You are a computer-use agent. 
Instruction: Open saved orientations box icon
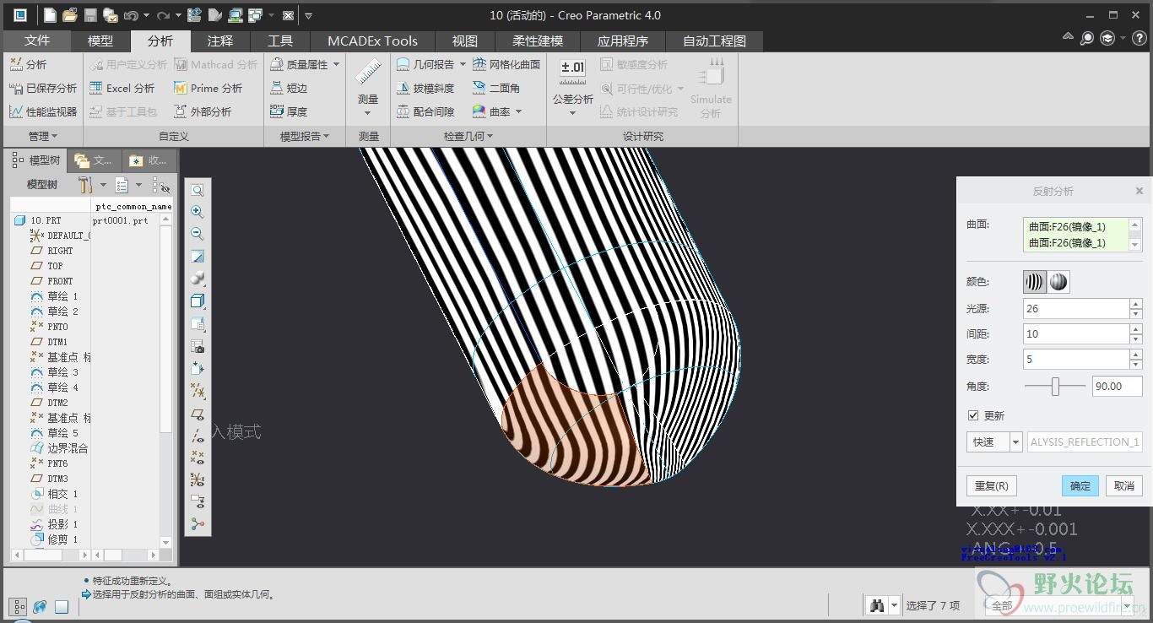(x=198, y=301)
